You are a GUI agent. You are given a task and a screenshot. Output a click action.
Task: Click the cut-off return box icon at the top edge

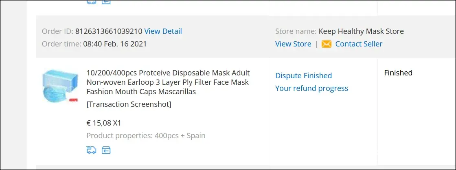pyautogui.click(x=106, y=2)
